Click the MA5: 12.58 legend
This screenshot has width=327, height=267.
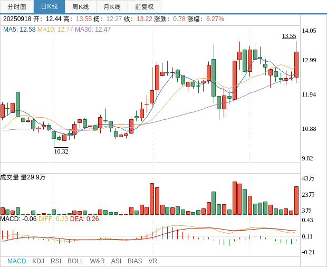(x=19, y=30)
